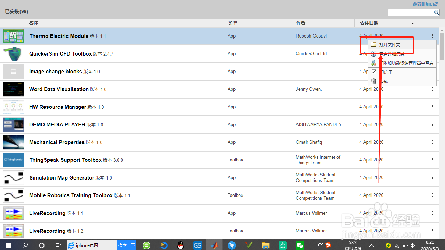Click the ThingSpeak Support Toolbox thumbnail
Screen dimensions: 445x250
(x=14, y=160)
